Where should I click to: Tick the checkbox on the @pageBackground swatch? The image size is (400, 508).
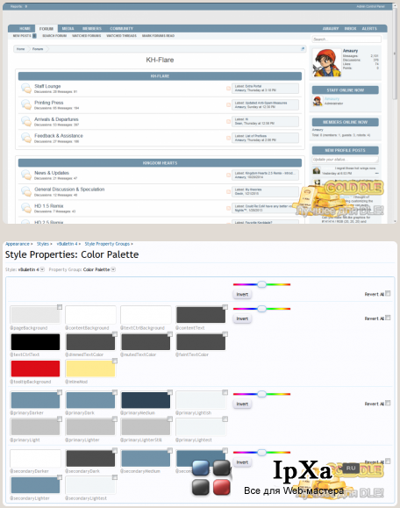(60, 307)
